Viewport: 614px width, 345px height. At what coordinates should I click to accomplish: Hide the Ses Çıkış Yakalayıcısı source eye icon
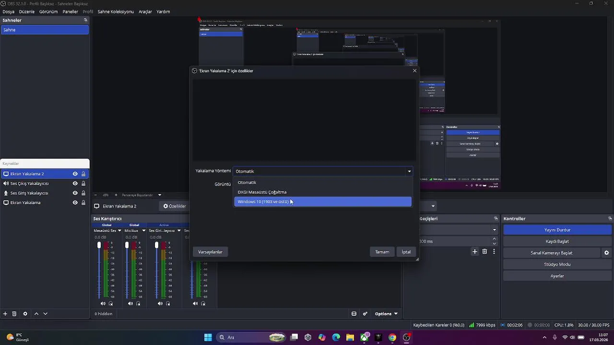(x=75, y=184)
